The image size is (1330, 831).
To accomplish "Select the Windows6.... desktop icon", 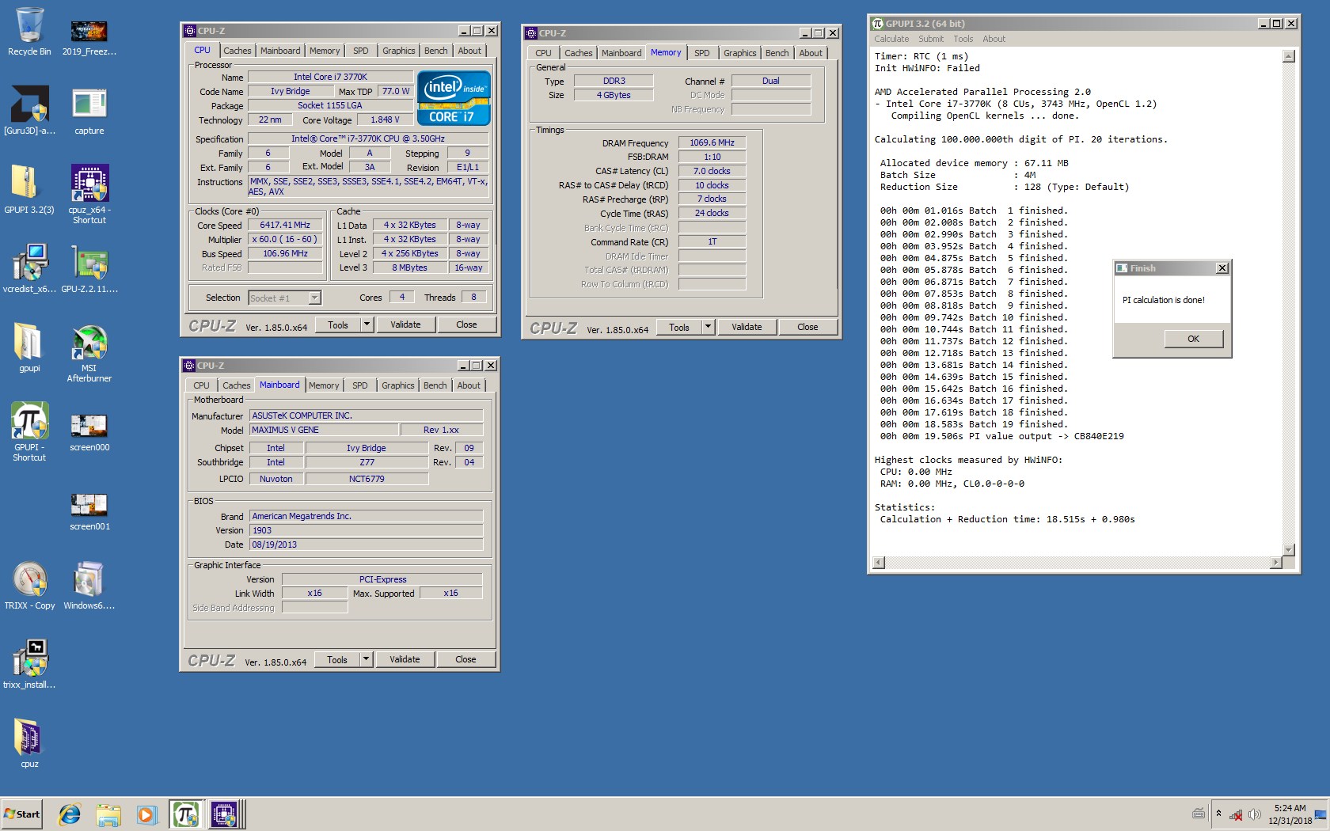I will [x=89, y=586].
